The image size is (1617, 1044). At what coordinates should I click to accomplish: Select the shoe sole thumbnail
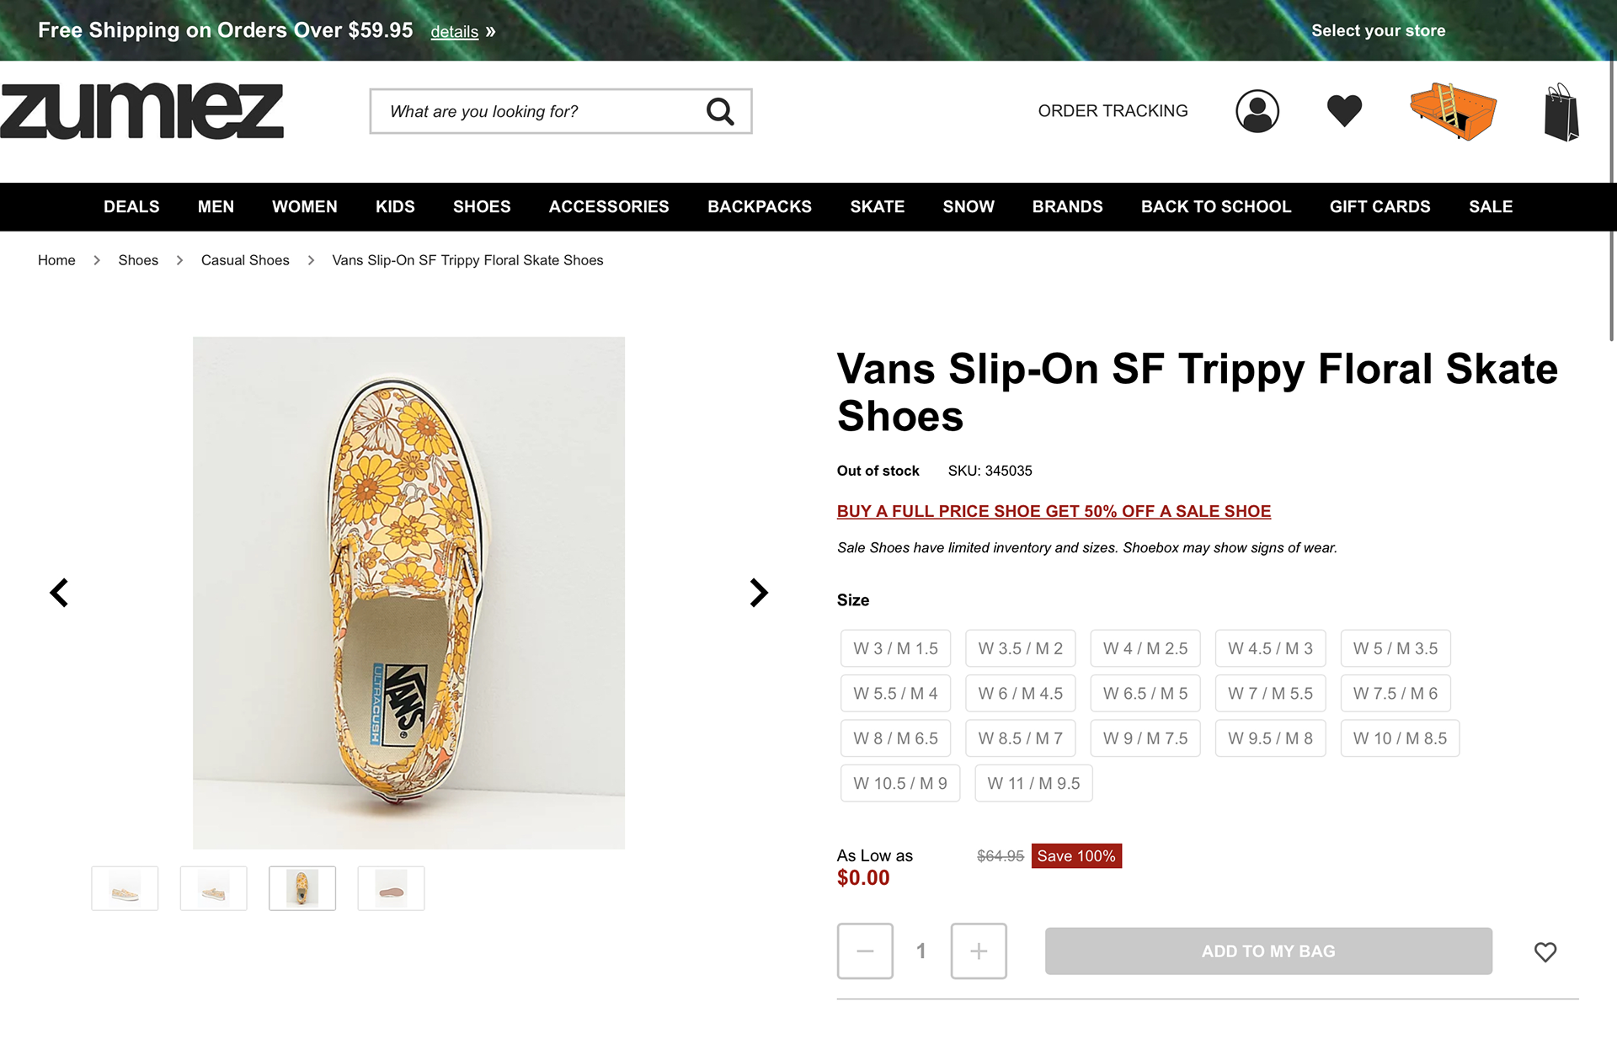pyautogui.click(x=391, y=888)
